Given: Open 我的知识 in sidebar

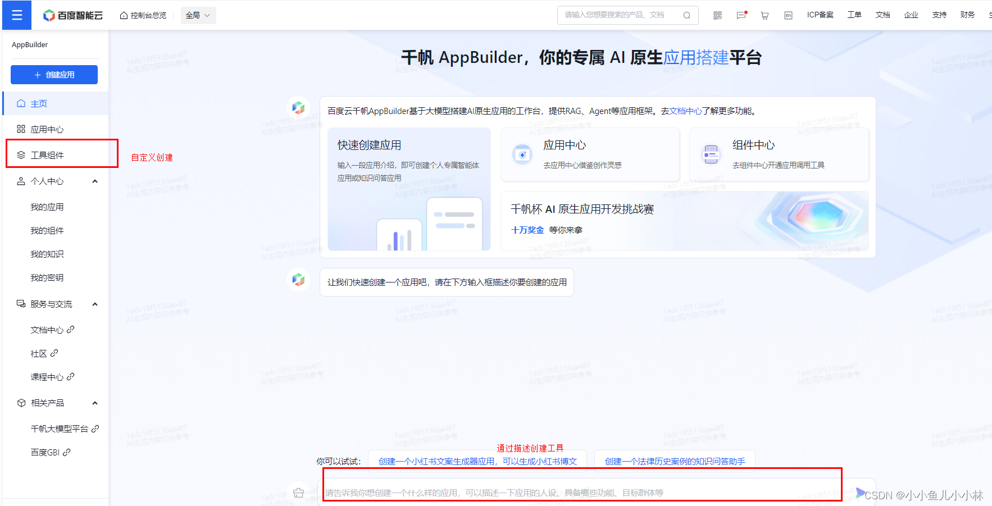Looking at the screenshot, I should click(47, 254).
